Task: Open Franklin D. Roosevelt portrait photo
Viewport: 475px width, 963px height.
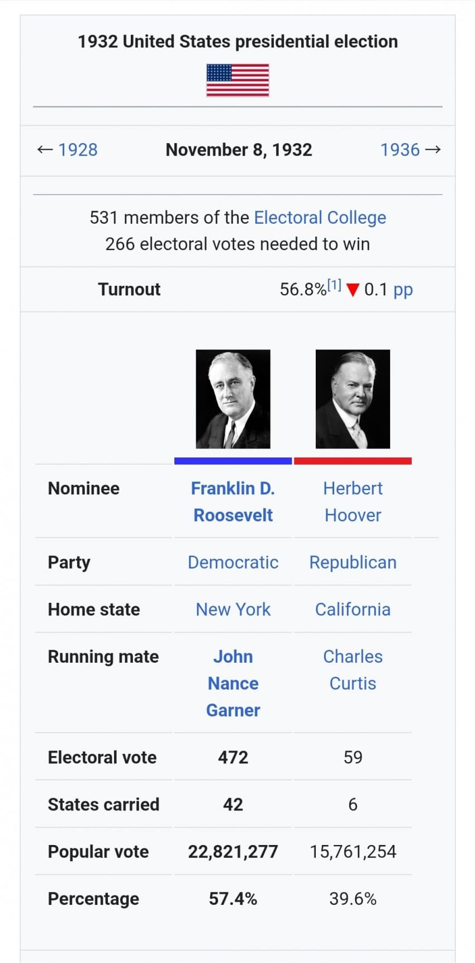Action: pyautogui.click(x=233, y=399)
